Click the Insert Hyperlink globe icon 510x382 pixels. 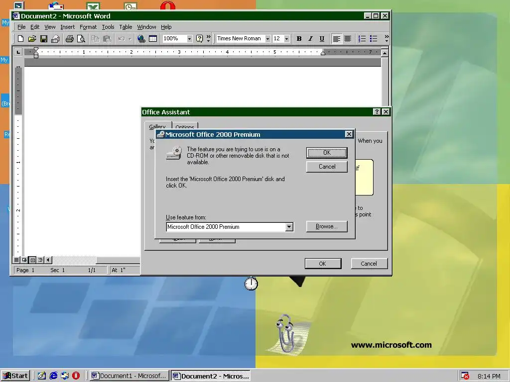[141, 39]
